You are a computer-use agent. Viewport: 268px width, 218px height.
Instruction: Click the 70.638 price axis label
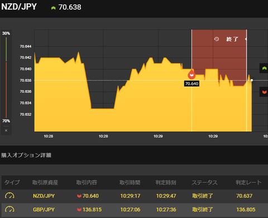[26, 80]
